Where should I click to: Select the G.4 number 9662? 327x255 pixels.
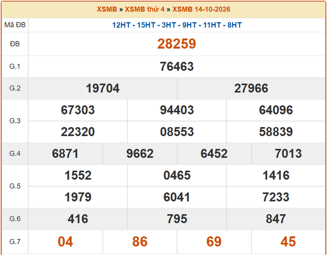point(140,154)
